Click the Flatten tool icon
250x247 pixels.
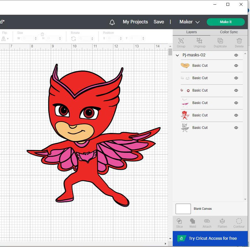pyautogui.click(x=222, y=221)
